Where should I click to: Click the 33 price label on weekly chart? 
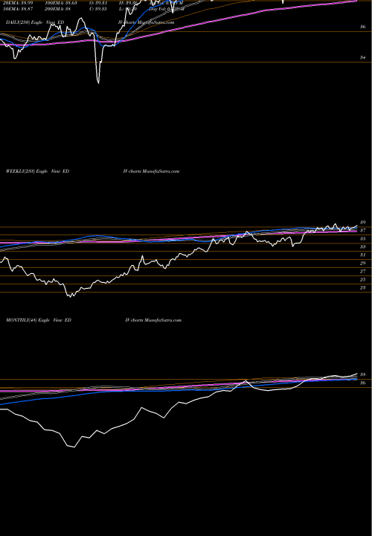click(363, 247)
